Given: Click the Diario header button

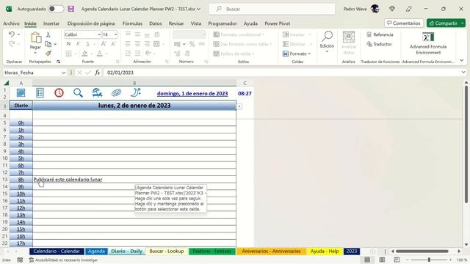Looking at the screenshot, I should [x=21, y=106].
